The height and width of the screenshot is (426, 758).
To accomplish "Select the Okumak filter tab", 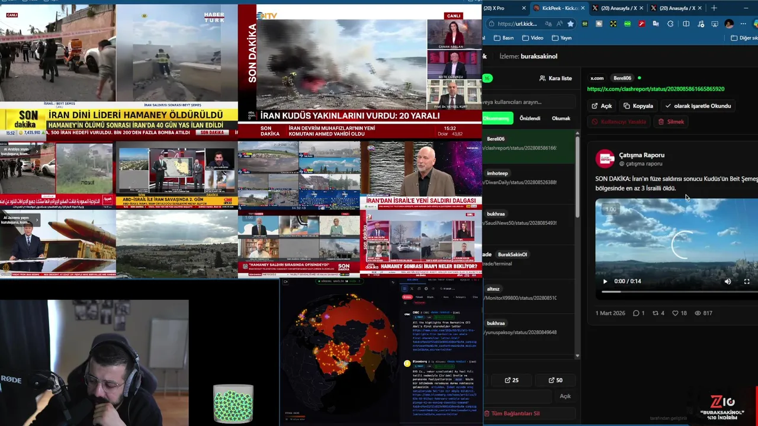I will tap(561, 118).
